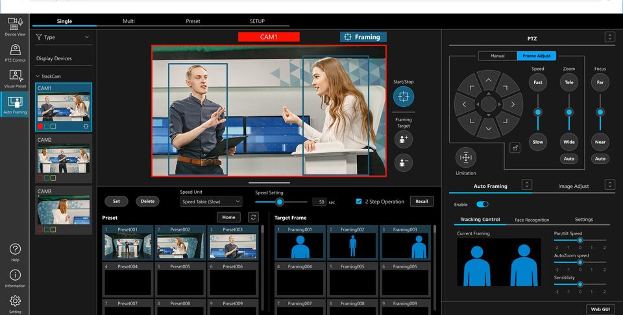Open Setting gear in sidebar

(x=15, y=304)
